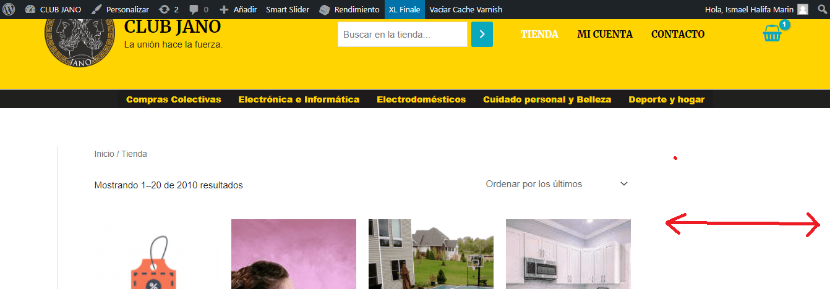Go to the TIENDA page
This screenshot has height=289, width=830.
[539, 34]
